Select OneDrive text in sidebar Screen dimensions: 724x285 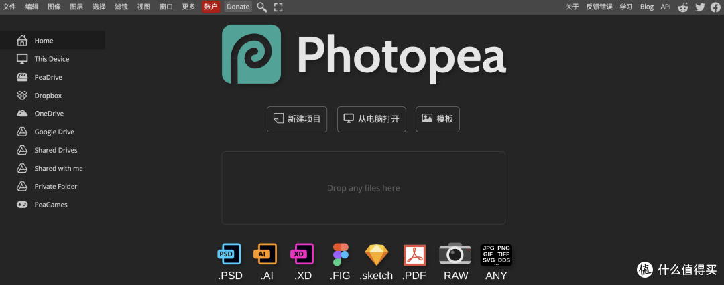[49, 114]
